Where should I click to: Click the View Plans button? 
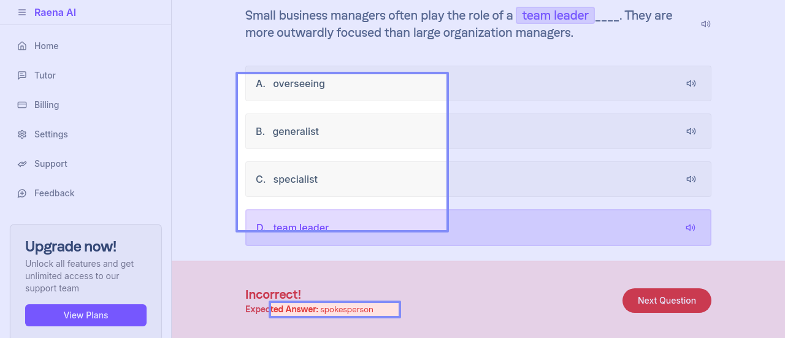click(86, 315)
